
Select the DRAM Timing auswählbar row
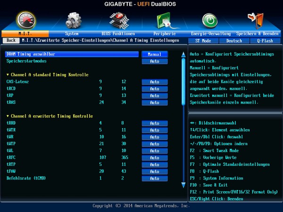(x=72, y=54)
